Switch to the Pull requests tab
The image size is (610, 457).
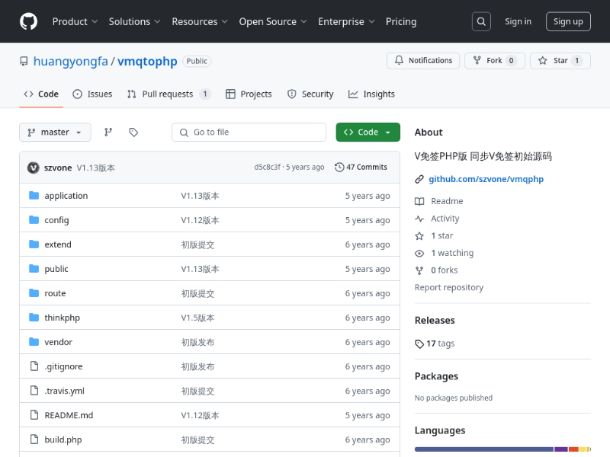tap(169, 94)
